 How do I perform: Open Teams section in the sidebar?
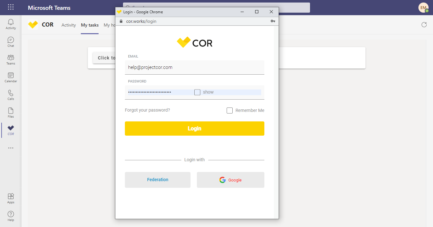point(11,59)
